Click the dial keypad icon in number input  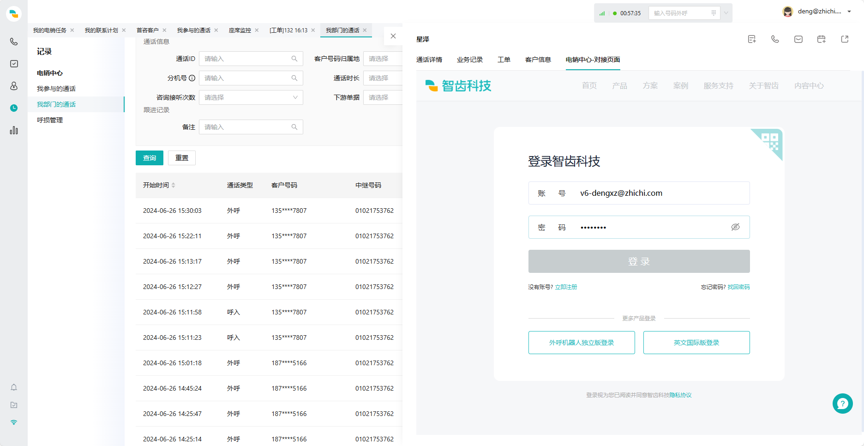point(714,13)
